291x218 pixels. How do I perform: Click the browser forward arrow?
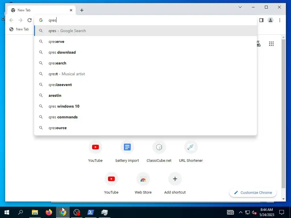click(x=20, y=20)
